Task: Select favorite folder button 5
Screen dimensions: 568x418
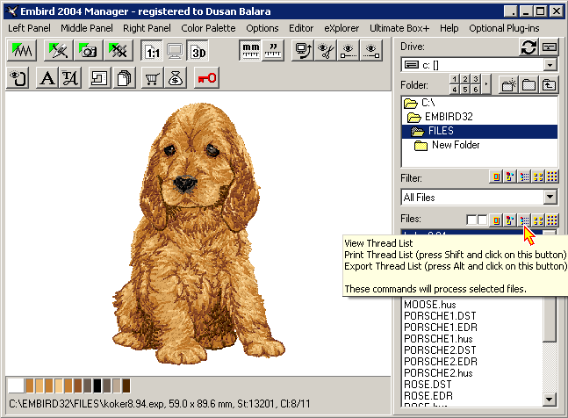Action: tap(465, 89)
